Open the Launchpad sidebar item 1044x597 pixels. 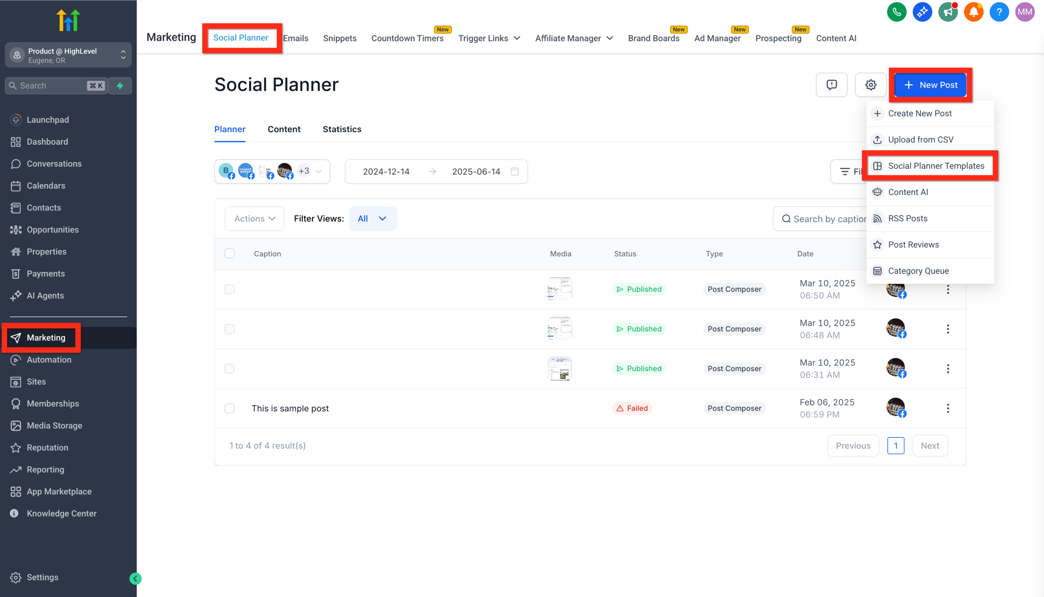48,119
